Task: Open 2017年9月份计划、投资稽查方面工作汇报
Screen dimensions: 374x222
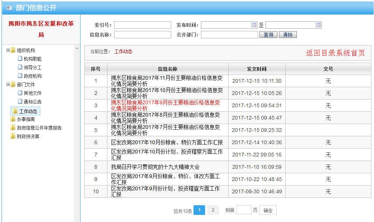Action: (165, 191)
